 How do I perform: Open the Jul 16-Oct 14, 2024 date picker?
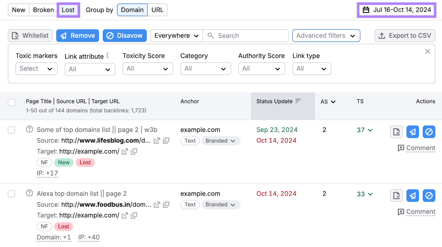(396, 10)
